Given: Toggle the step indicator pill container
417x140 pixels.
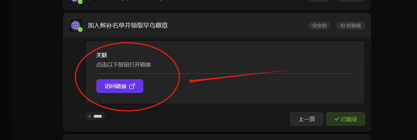Looking at the screenshot, I should (x=95, y=116).
